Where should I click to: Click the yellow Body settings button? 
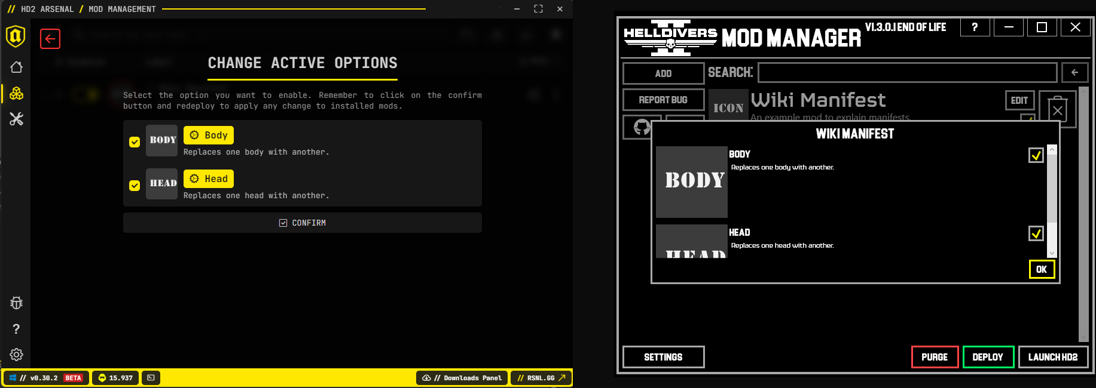(209, 136)
